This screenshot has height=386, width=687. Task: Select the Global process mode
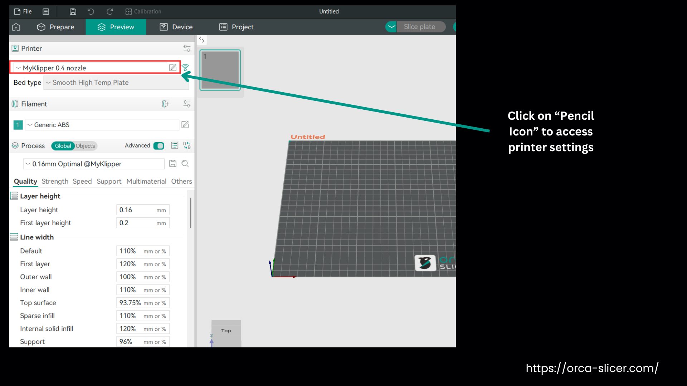(63, 146)
